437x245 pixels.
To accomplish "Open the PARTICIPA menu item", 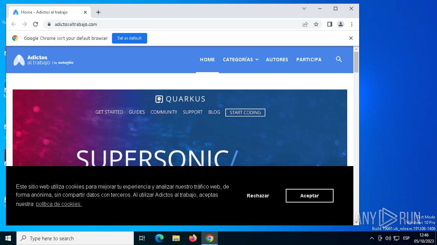I will [309, 60].
